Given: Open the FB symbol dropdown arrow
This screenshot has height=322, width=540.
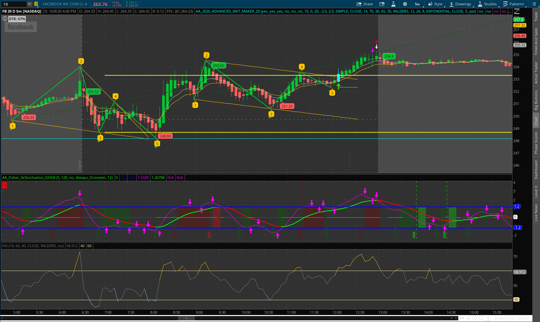Looking at the screenshot, I should [29, 4].
